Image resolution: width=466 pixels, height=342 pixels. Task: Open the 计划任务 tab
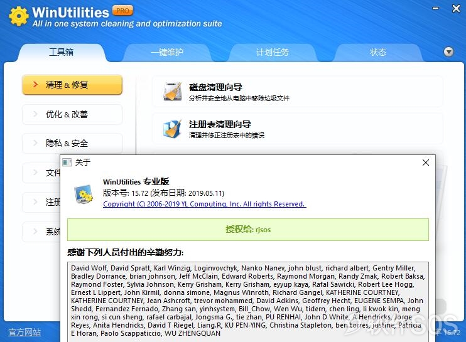[x=273, y=53]
